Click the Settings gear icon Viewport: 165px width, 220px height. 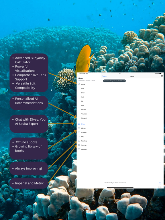[79, 145]
